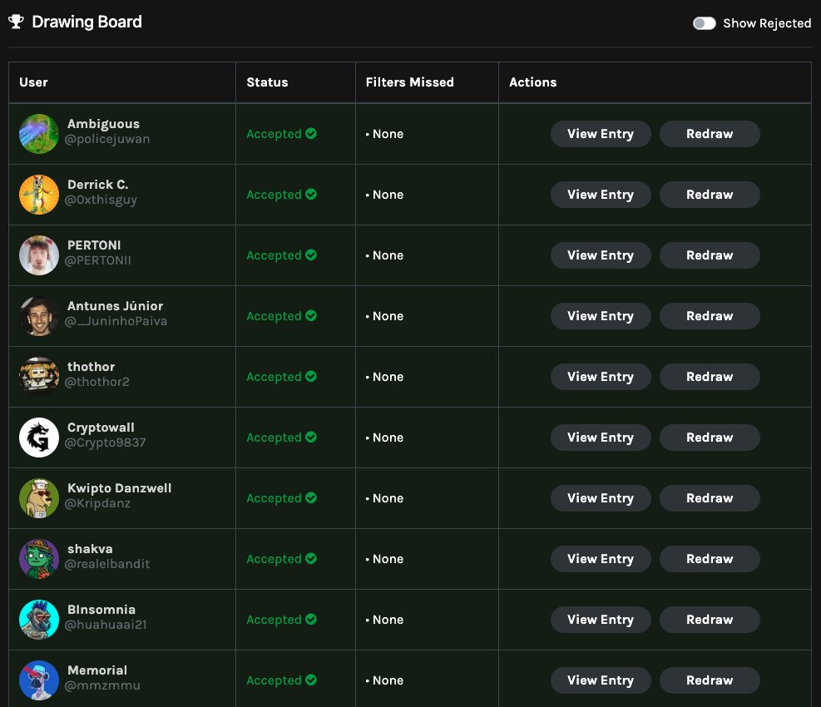Click the @thothor2 handle
Image resolution: width=821 pixels, height=707 pixels.
(x=96, y=383)
